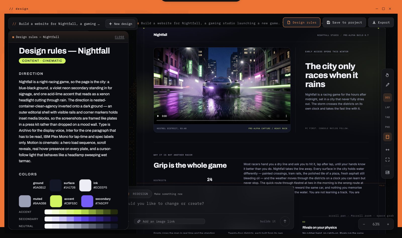Click the Grip is the whole game heading

pyautogui.click(x=190, y=165)
